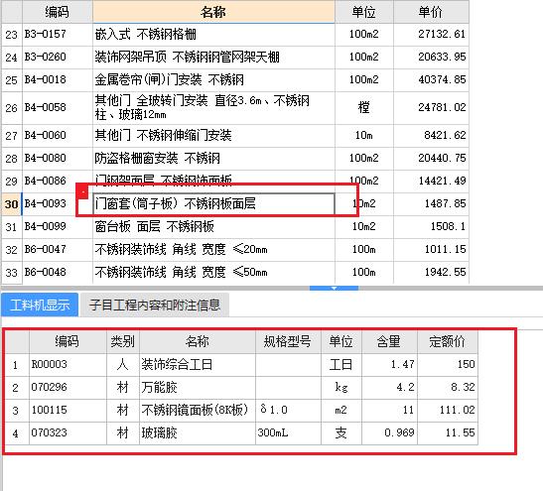Select row number 30 header
Viewport: 543px width, 491px height.
coord(12,203)
